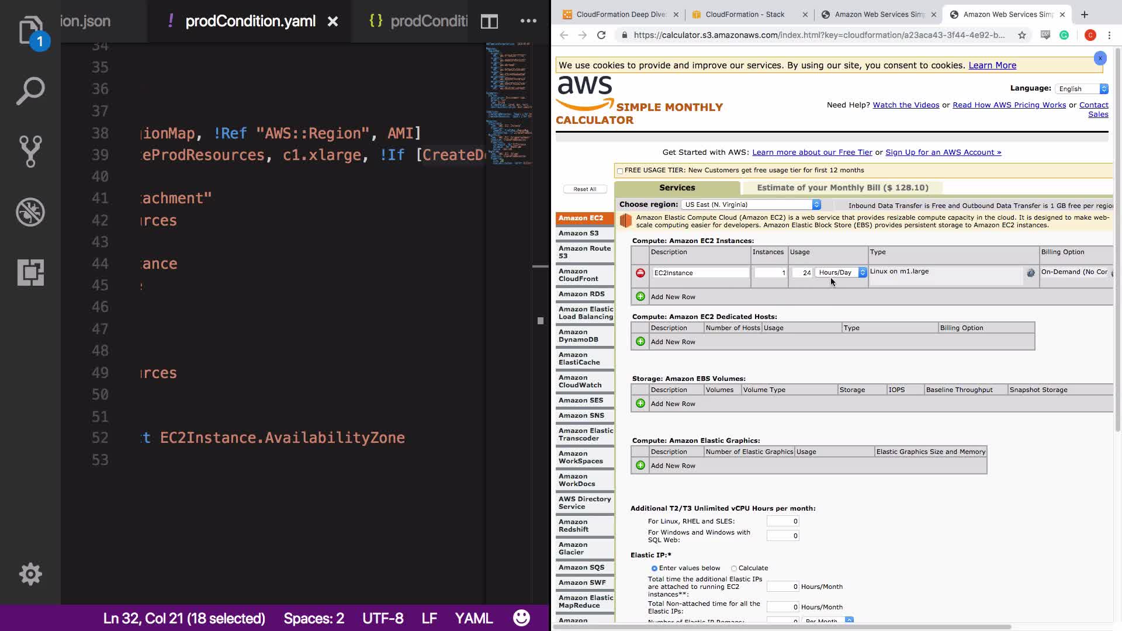Switch to Estimate of your Monthly Bill tab
The width and height of the screenshot is (1122, 631).
pyautogui.click(x=842, y=188)
